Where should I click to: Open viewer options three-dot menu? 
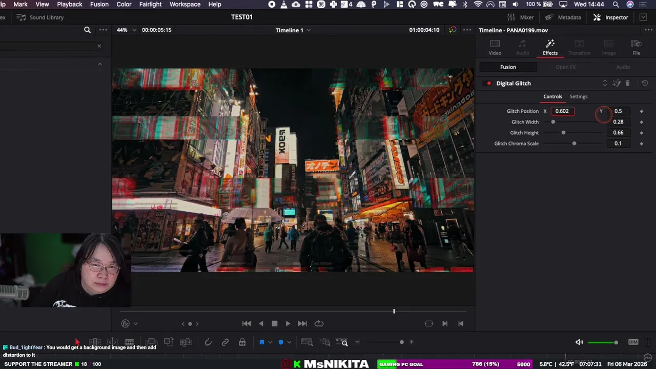pyautogui.click(x=467, y=30)
